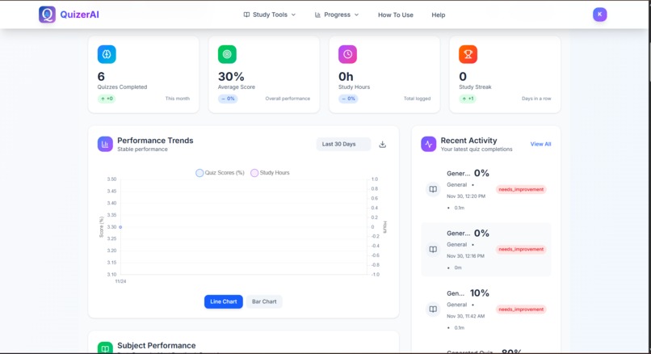Click the Recent Activity pulse icon
The height and width of the screenshot is (354, 651).
point(428,144)
